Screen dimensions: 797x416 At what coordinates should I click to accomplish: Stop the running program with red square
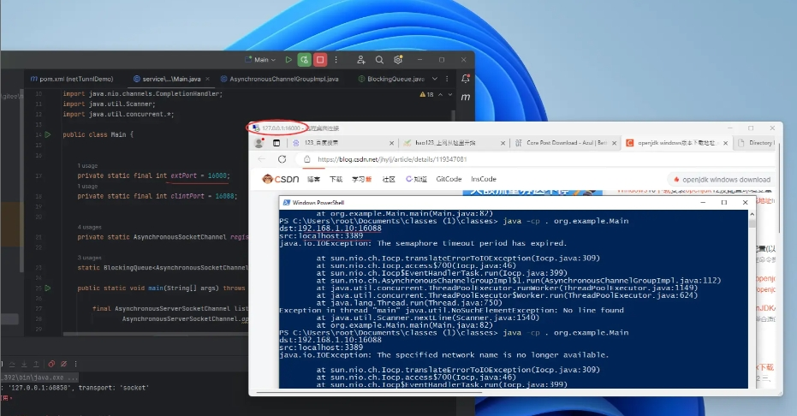coord(320,60)
